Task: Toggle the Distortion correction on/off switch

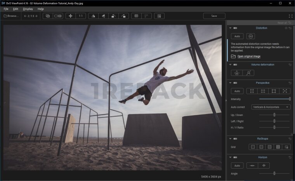Action: point(235,28)
